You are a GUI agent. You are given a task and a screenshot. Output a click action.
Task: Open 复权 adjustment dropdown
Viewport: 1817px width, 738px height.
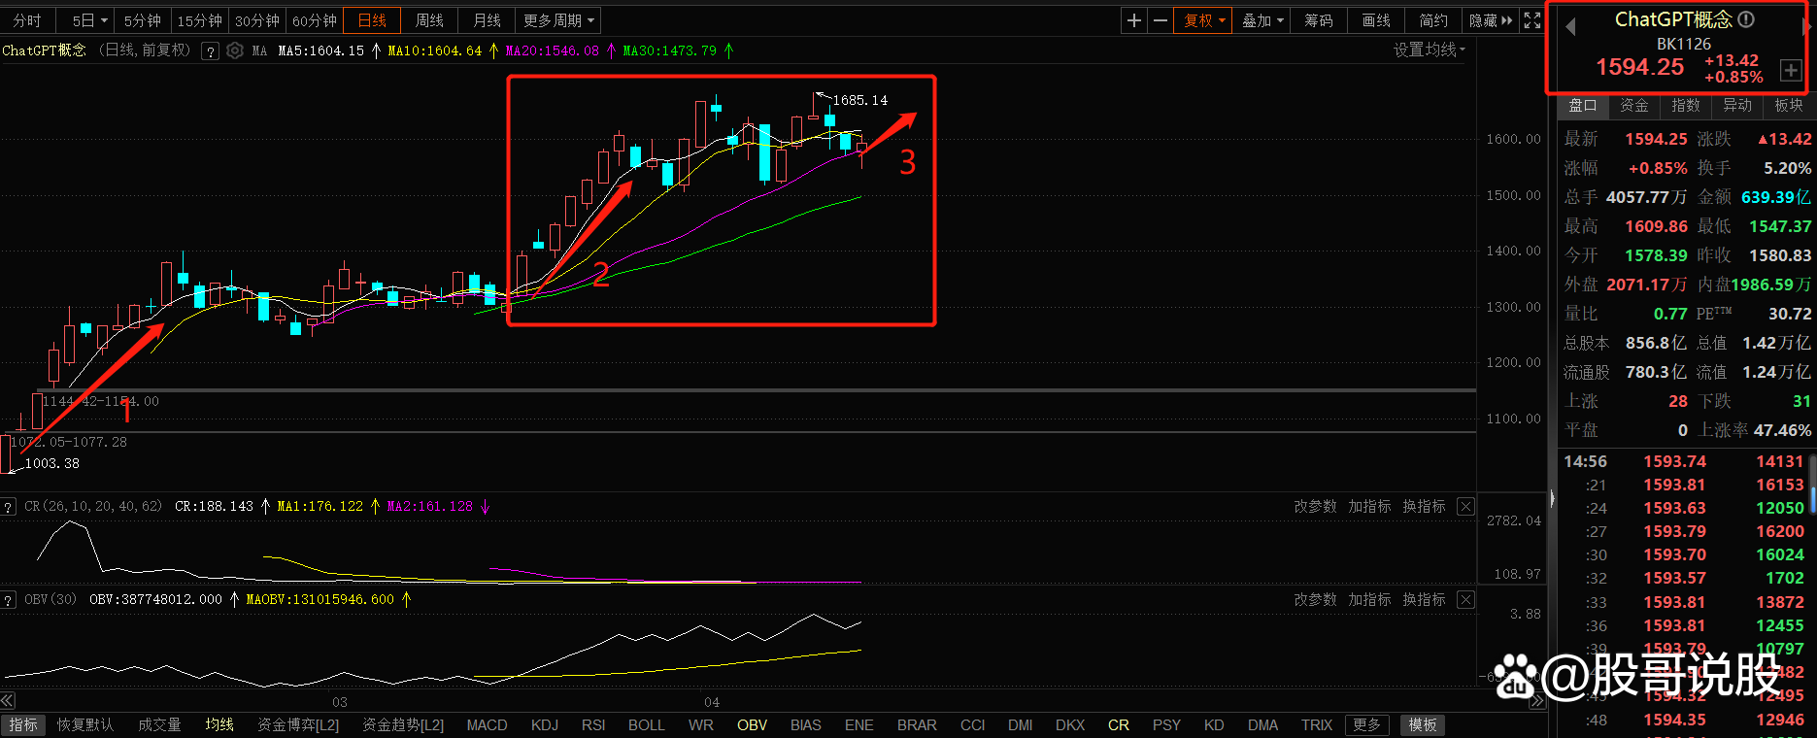(x=1204, y=20)
